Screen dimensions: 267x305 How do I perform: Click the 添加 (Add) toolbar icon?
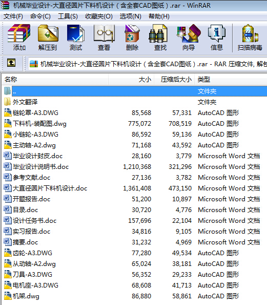(x=19, y=33)
